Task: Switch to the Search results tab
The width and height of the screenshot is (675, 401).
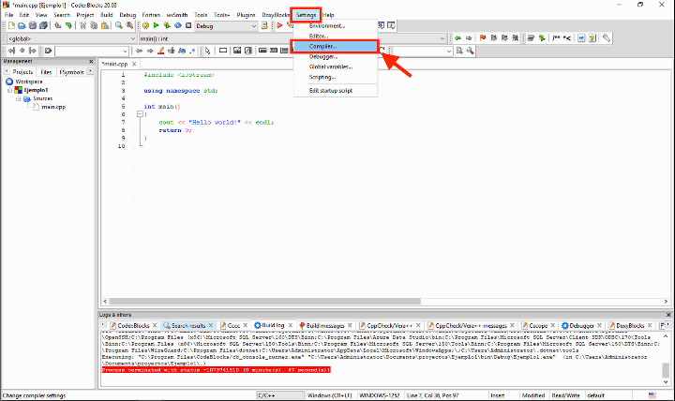Action: point(188,326)
